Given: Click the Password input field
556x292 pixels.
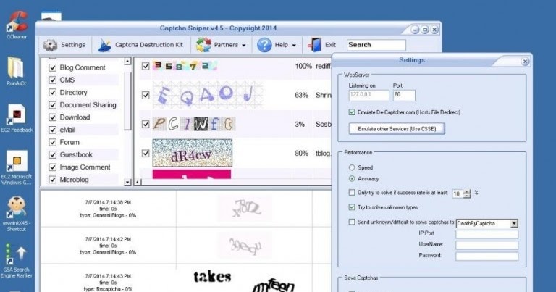Looking at the screenshot, I should point(486,256).
